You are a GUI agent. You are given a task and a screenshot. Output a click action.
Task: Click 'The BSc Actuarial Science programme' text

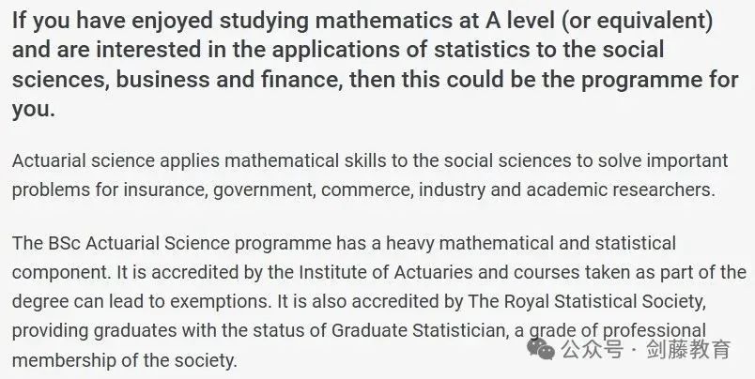(x=172, y=243)
